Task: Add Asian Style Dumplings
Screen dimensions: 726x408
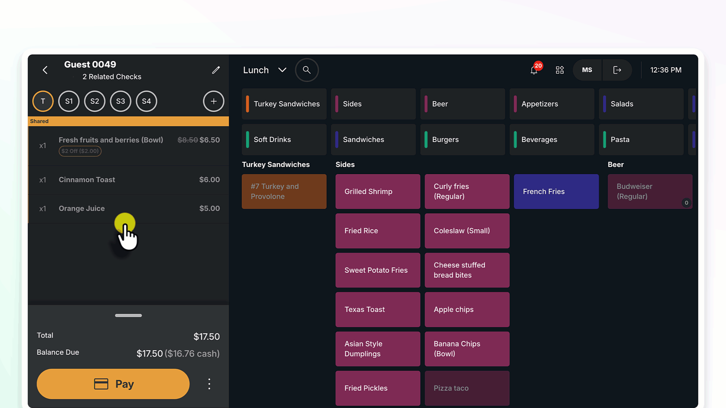Action: click(378, 349)
